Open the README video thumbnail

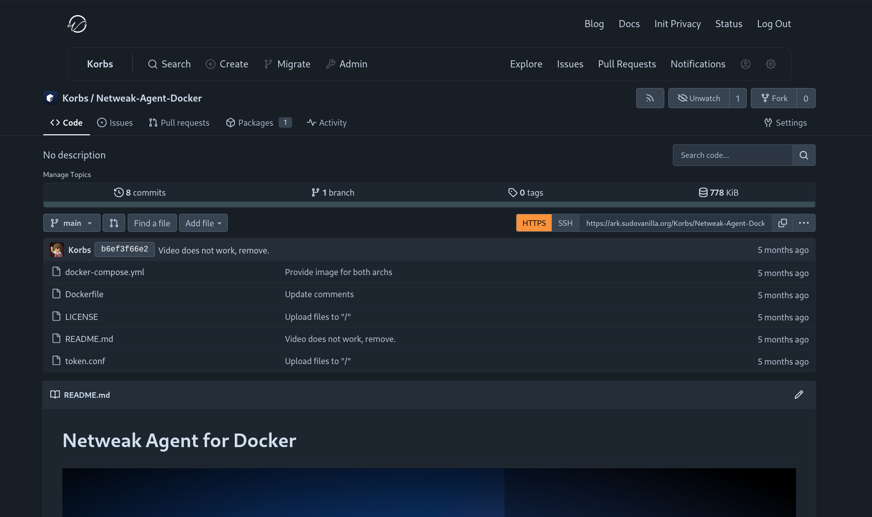pyautogui.click(x=429, y=492)
